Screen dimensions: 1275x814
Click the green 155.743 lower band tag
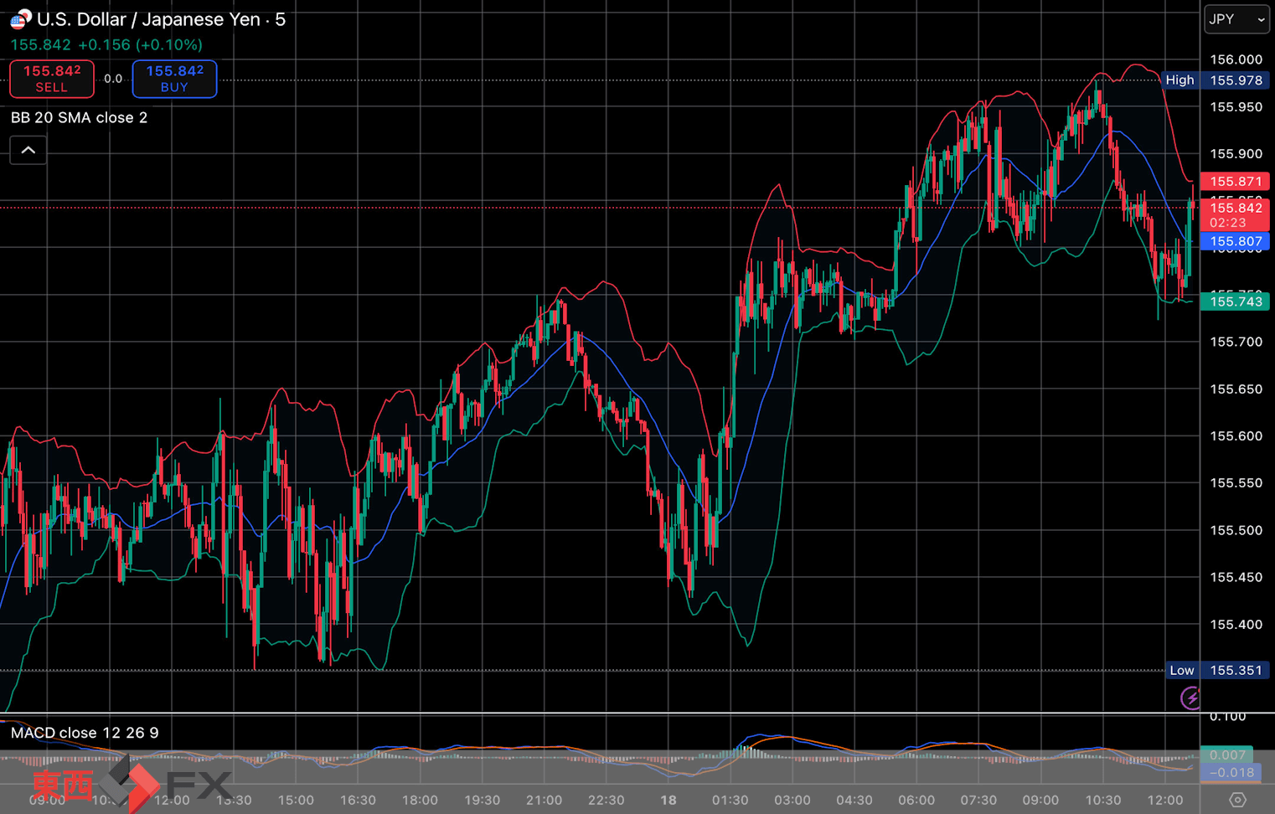(x=1235, y=301)
